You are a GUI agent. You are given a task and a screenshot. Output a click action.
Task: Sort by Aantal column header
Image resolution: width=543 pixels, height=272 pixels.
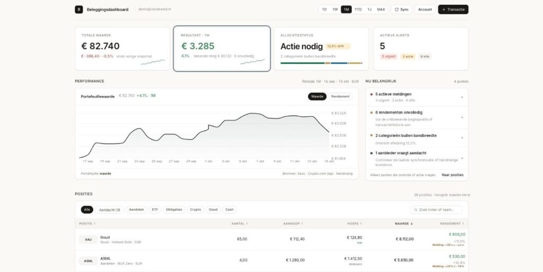240,224
